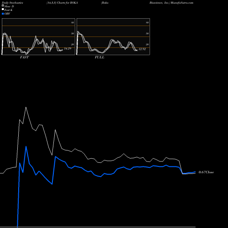Select the 'Daily Stochastics' title text
Viewport: 228px width, 228px height.
click(x=12, y=3)
